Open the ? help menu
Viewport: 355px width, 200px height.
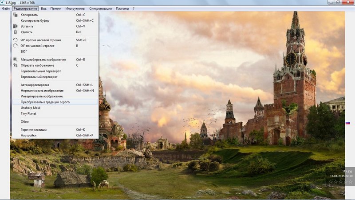tap(134, 8)
